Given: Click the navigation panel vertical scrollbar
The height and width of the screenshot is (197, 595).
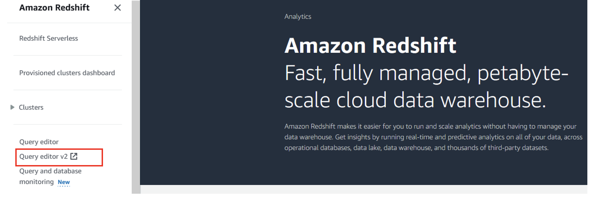Looking at the screenshot, I should pyautogui.click(x=136, y=98).
